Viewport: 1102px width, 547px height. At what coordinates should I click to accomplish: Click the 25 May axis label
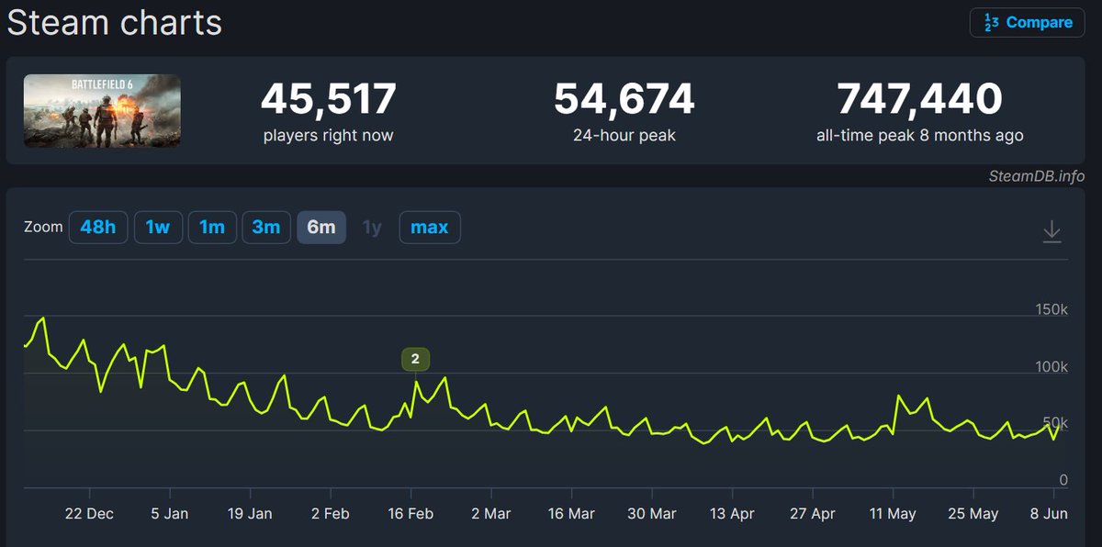(973, 514)
